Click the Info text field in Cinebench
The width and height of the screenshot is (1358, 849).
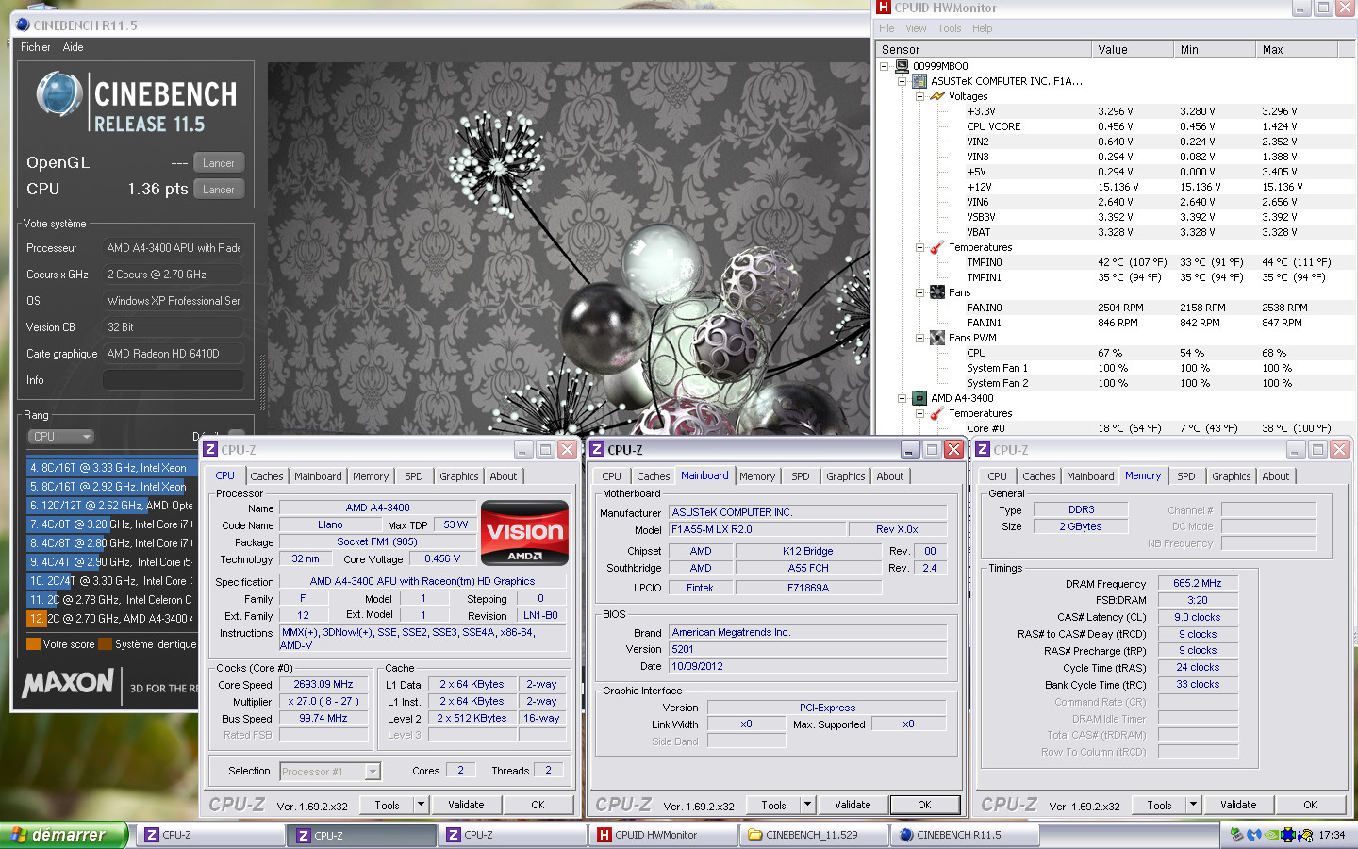pos(174,380)
